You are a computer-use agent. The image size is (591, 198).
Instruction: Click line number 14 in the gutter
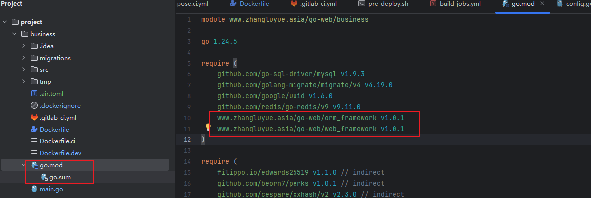(187, 162)
